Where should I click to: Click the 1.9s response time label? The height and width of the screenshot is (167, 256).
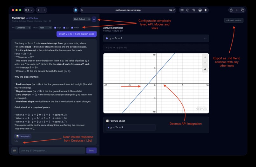(16, 141)
